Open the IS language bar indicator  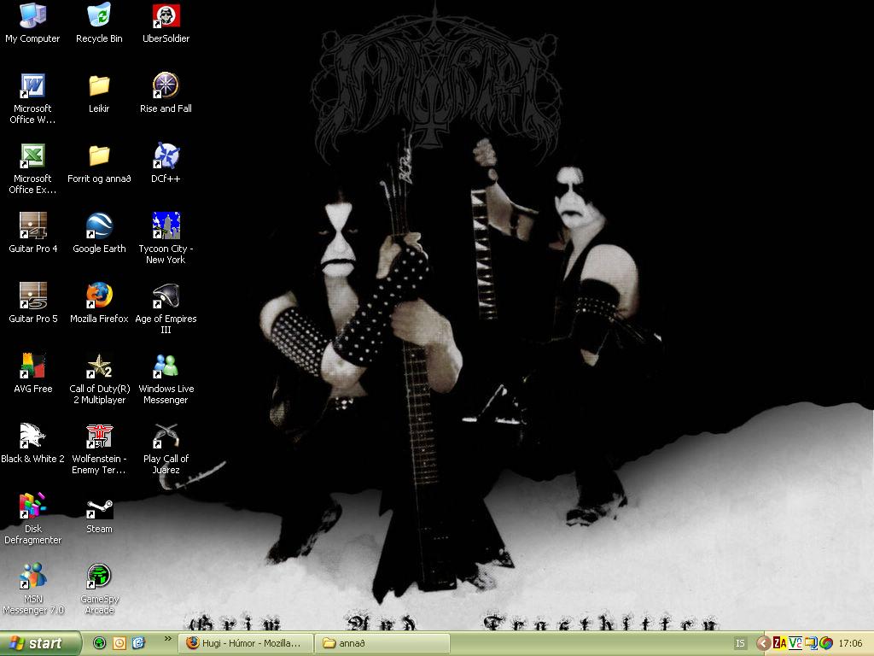coord(740,643)
